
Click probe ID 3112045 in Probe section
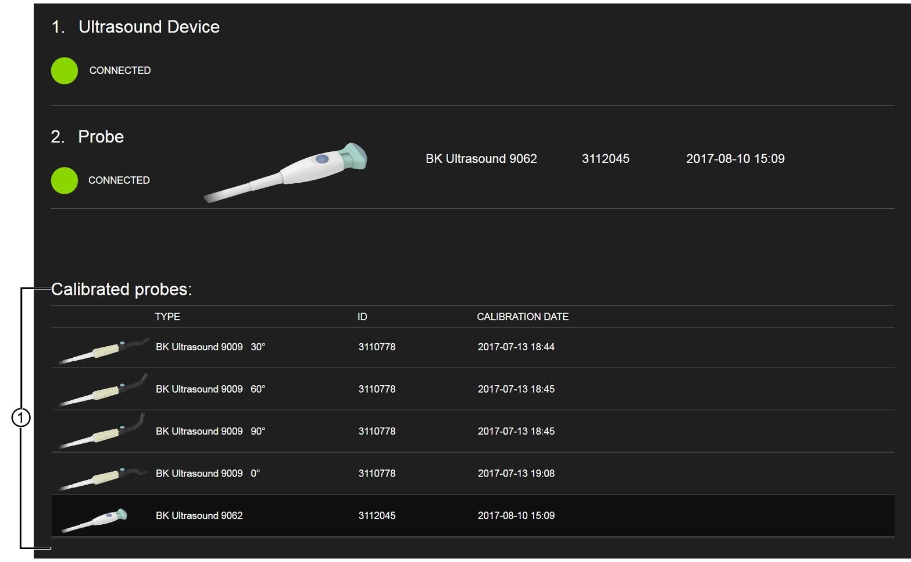(x=606, y=159)
